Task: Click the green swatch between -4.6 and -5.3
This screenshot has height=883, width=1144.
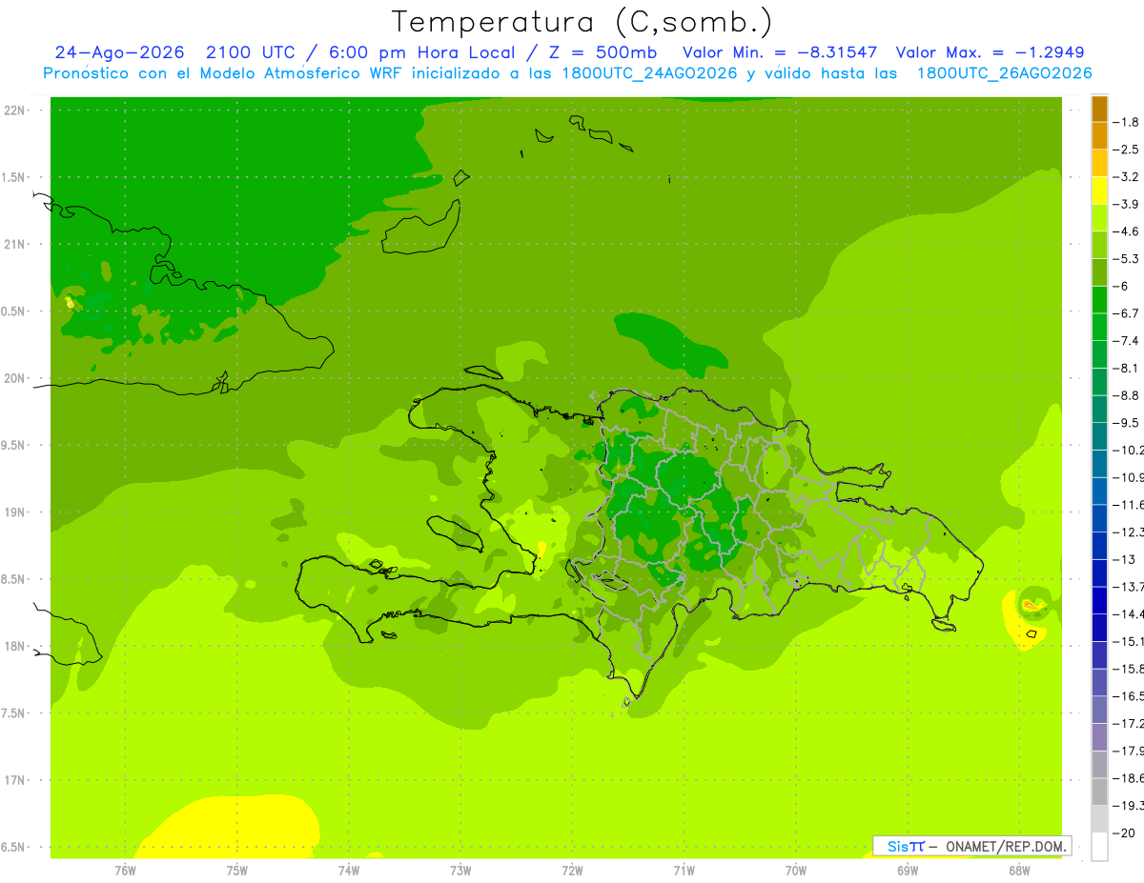Action: (1099, 245)
